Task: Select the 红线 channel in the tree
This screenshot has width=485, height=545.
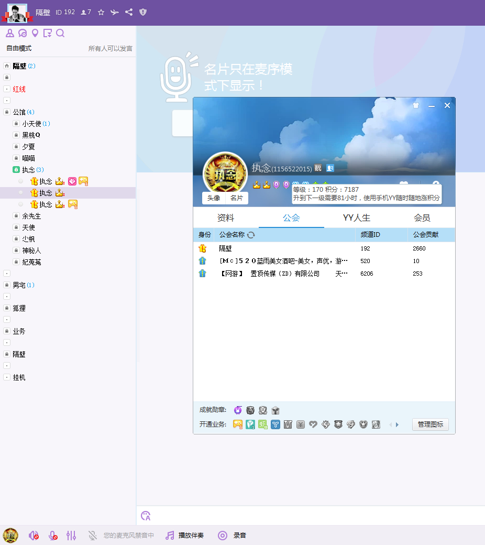Action: (x=19, y=89)
